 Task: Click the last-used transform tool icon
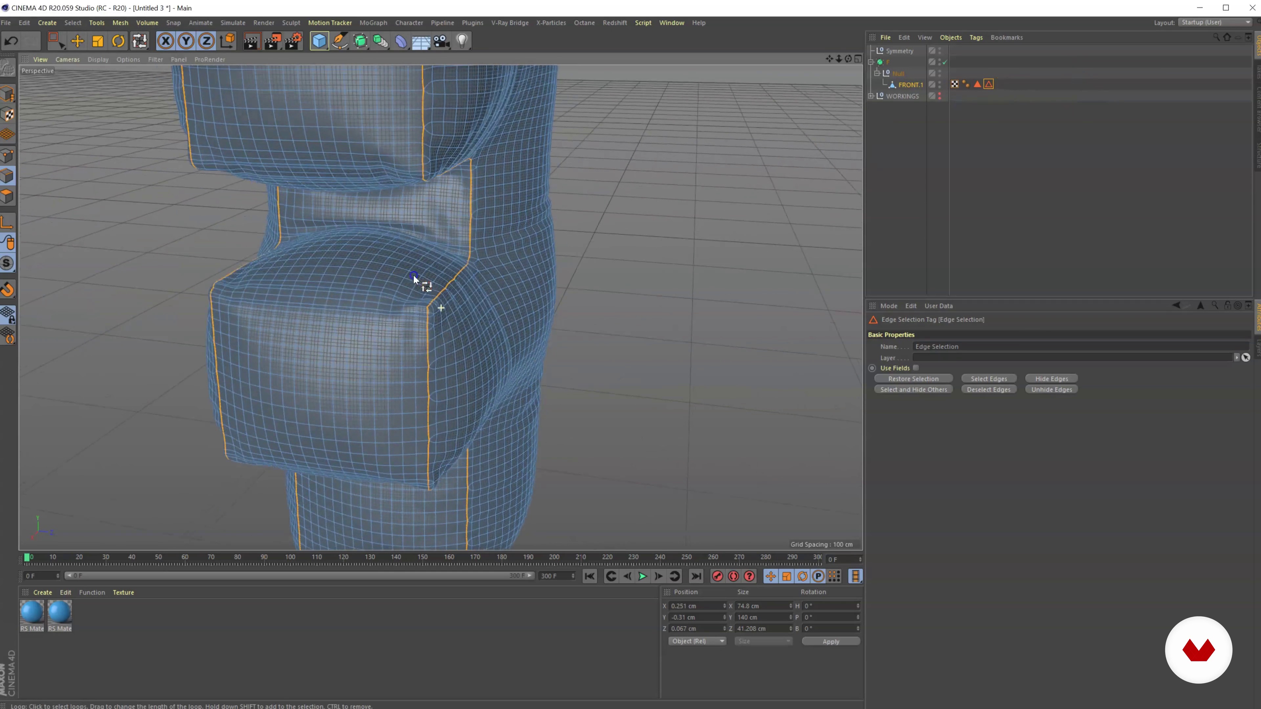[x=140, y=41]
